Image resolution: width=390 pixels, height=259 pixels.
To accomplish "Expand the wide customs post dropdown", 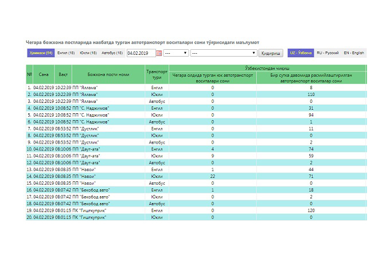I will (x=224, y=53).
